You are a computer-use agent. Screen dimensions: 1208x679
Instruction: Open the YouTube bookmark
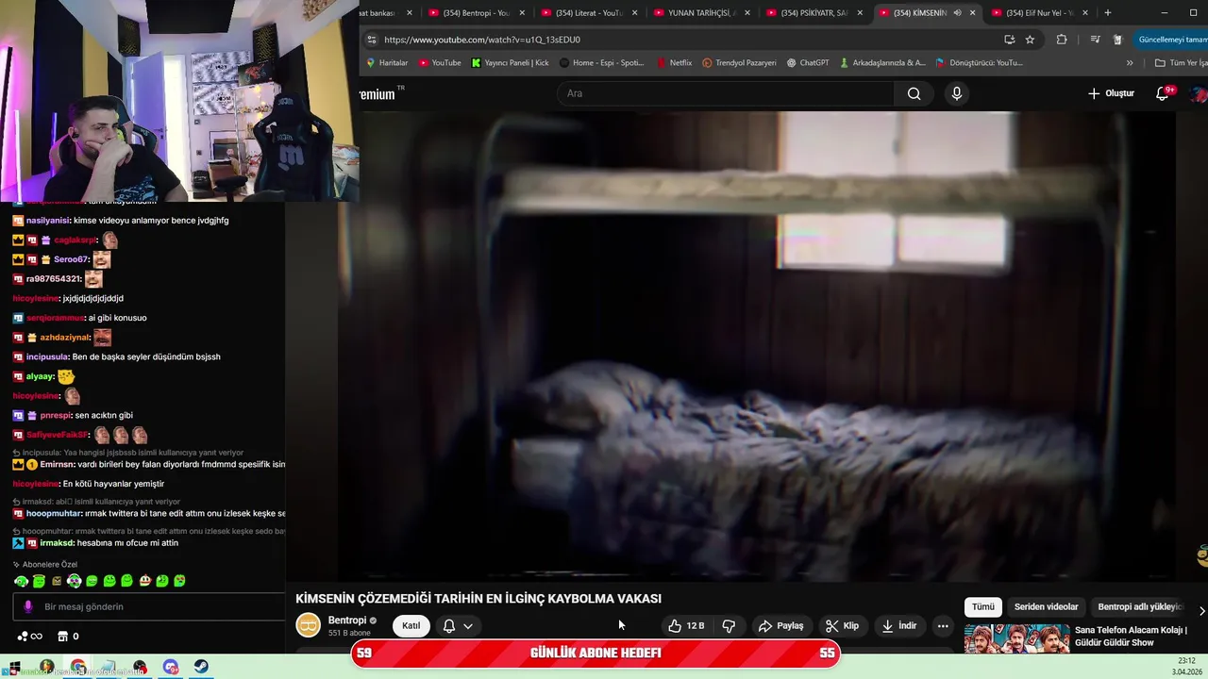tap(440, 63)
